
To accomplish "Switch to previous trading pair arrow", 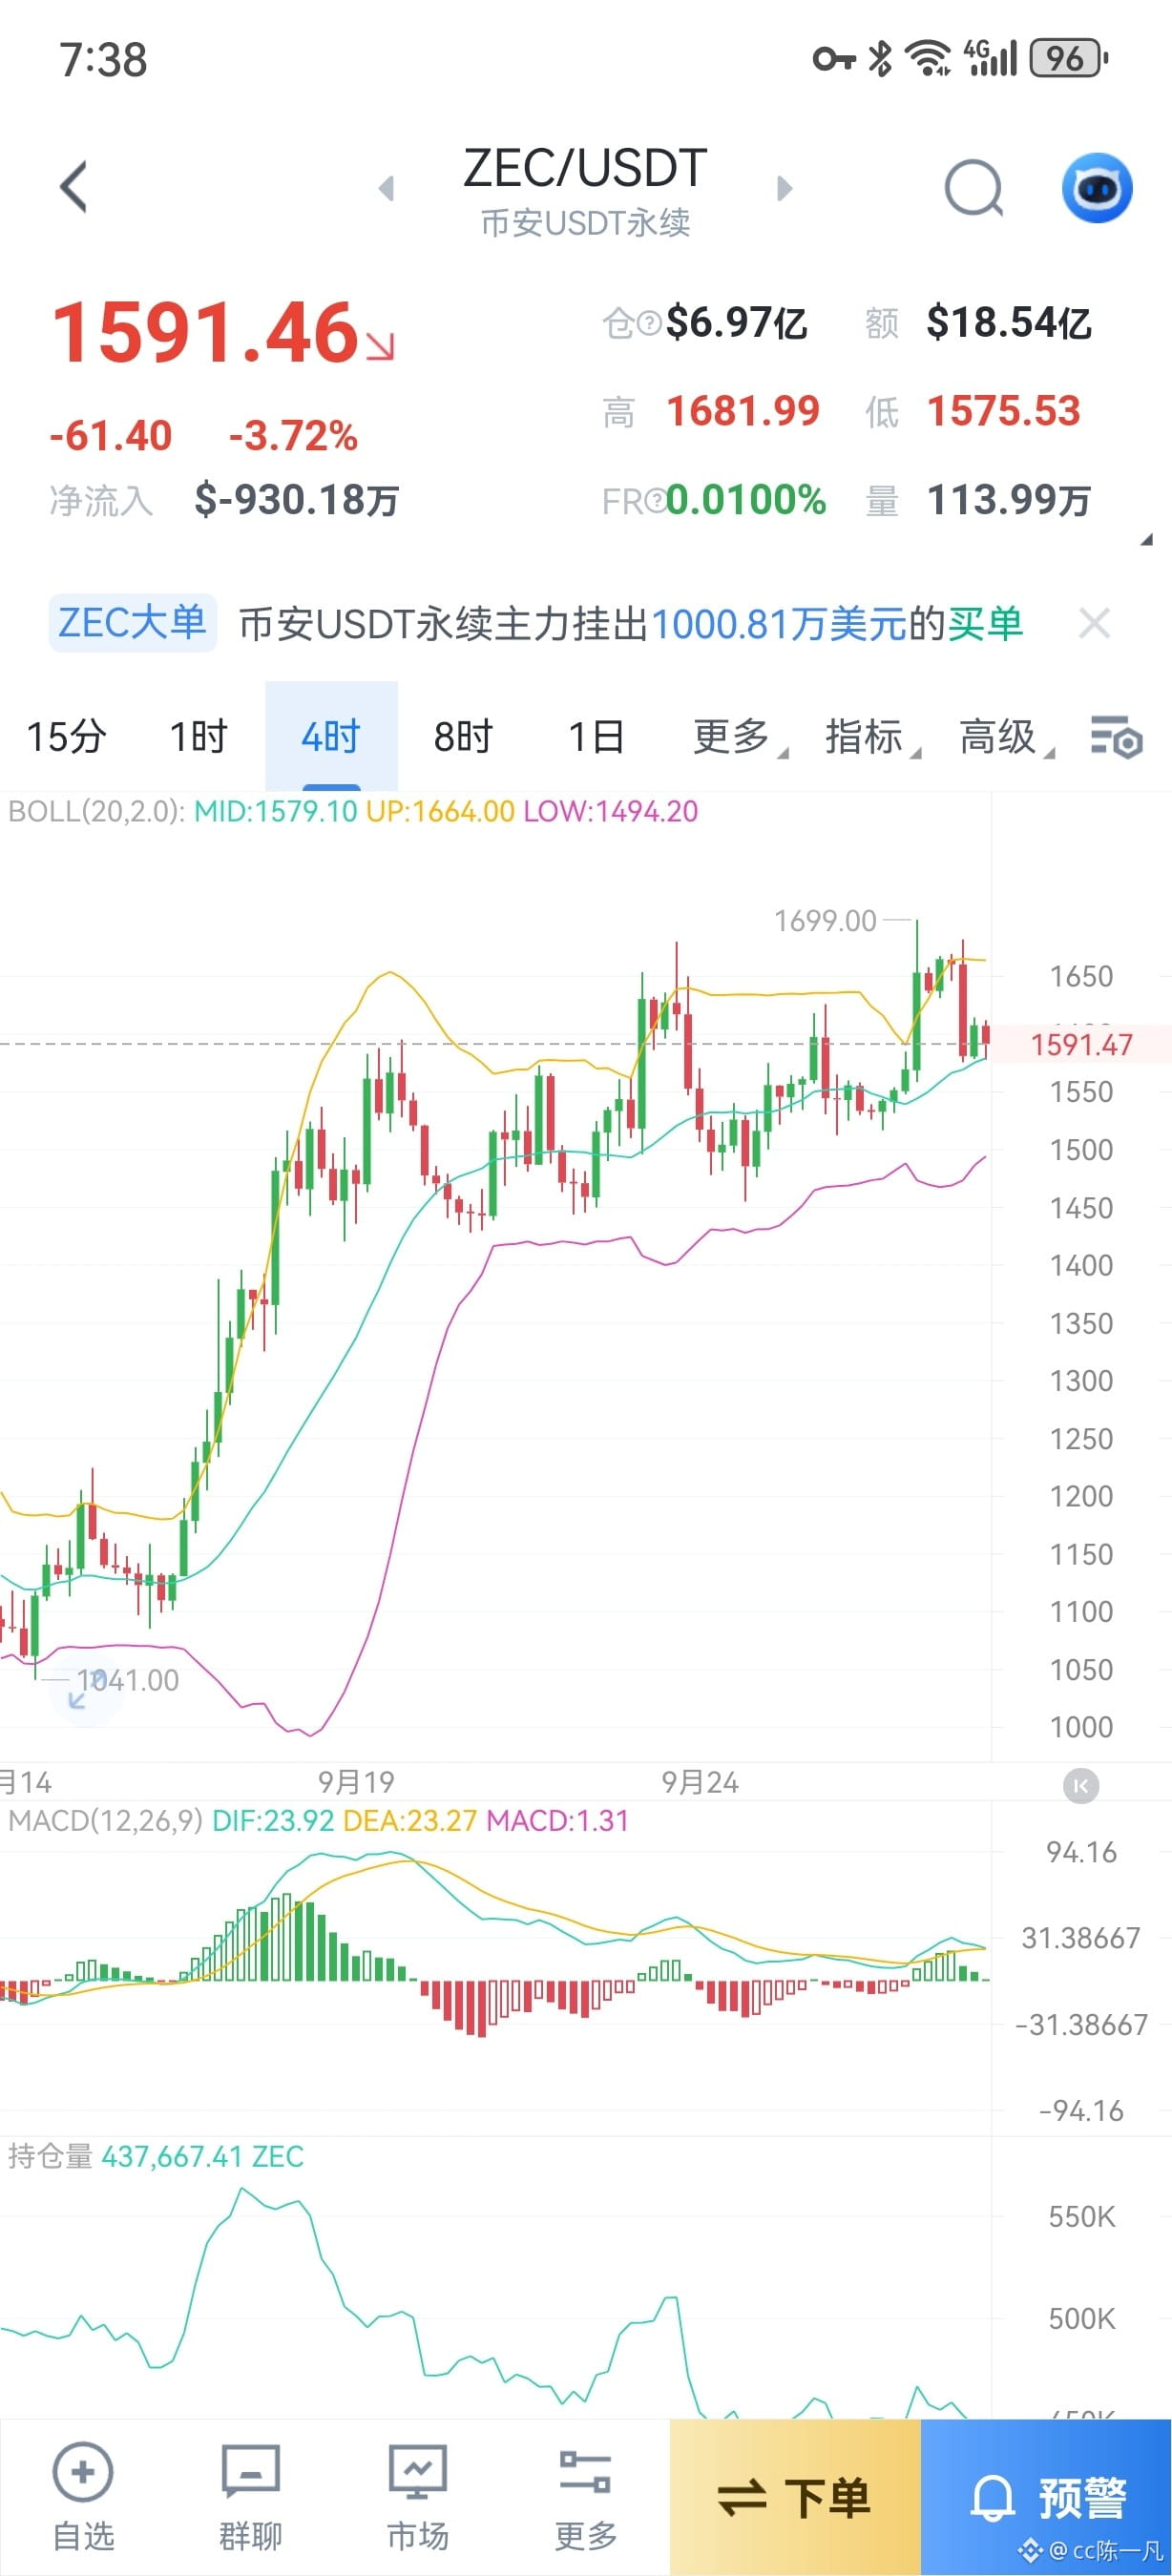I will click(x=387, y=188).
